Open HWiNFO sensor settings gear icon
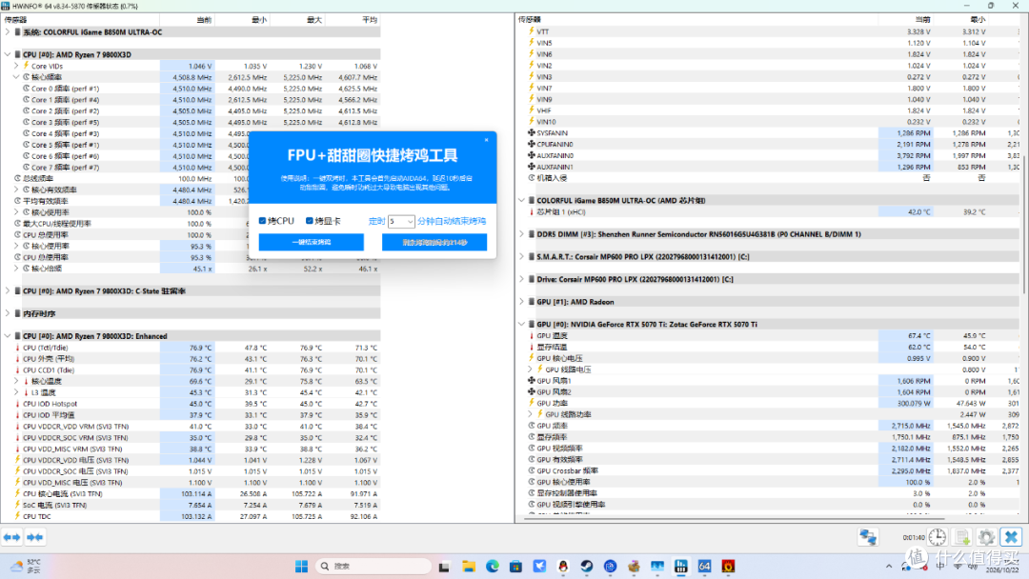 (986, 537)
